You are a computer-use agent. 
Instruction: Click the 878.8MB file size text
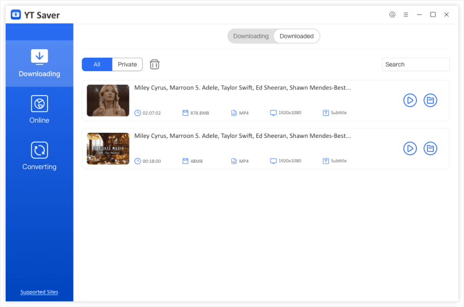199,113
